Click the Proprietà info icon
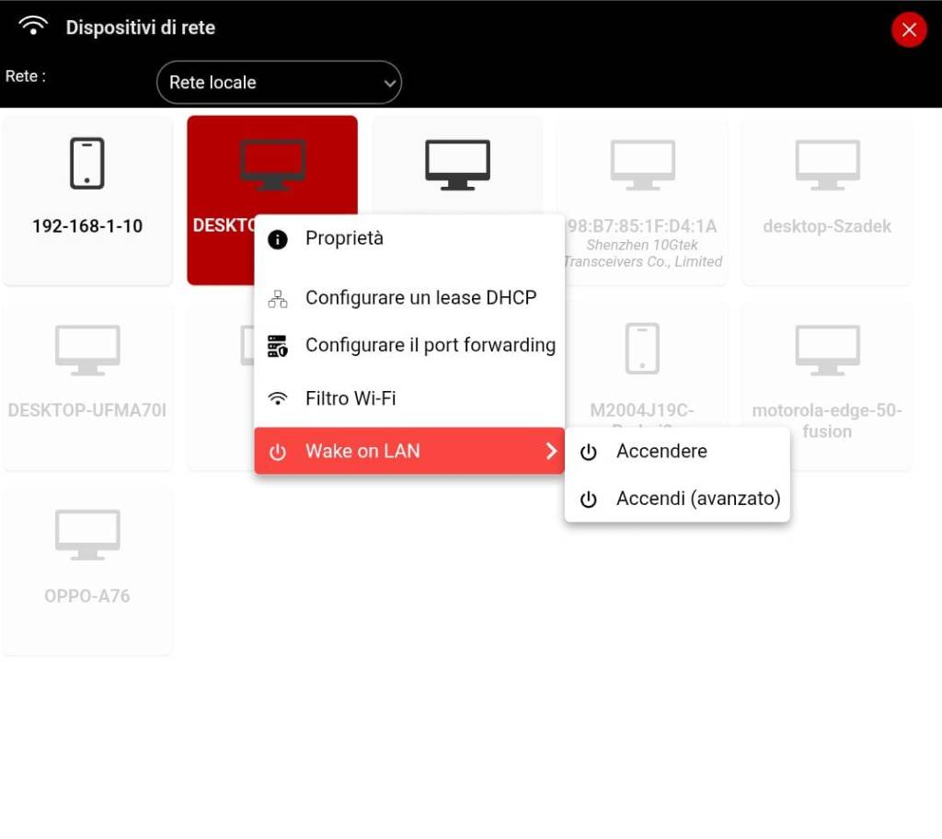This screenshot has height=839, width=942. (277, 239)
